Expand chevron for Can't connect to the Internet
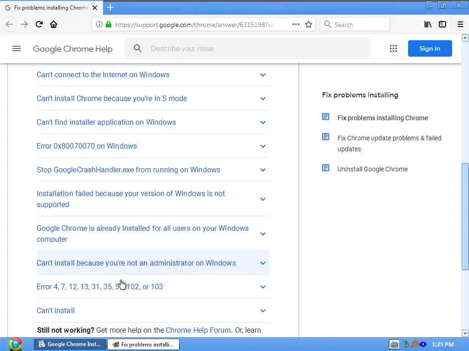Screen dimensions: 469x351 (262, 74)
